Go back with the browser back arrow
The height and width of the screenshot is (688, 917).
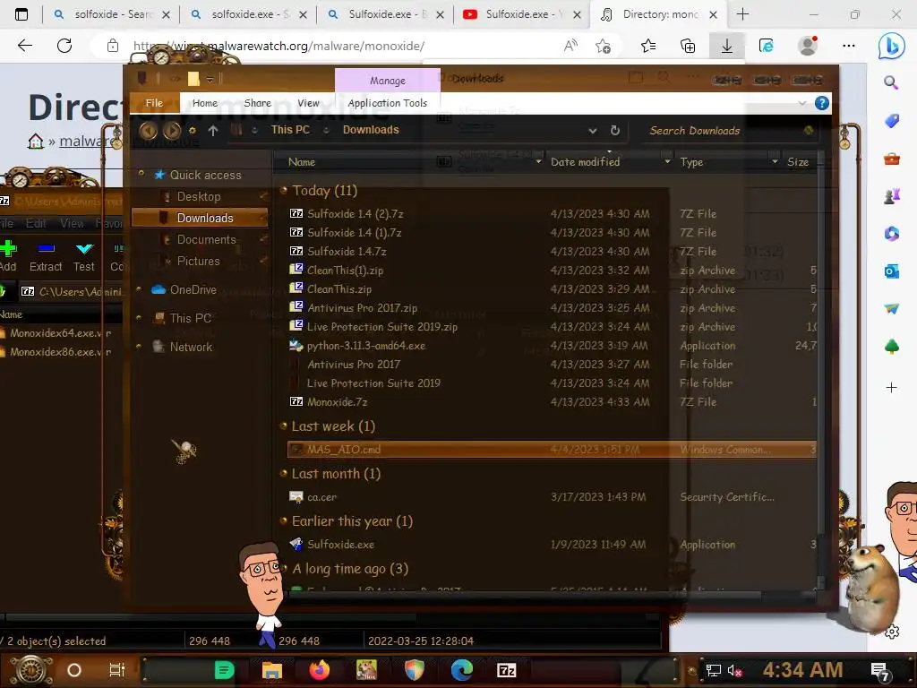(25, 45)
